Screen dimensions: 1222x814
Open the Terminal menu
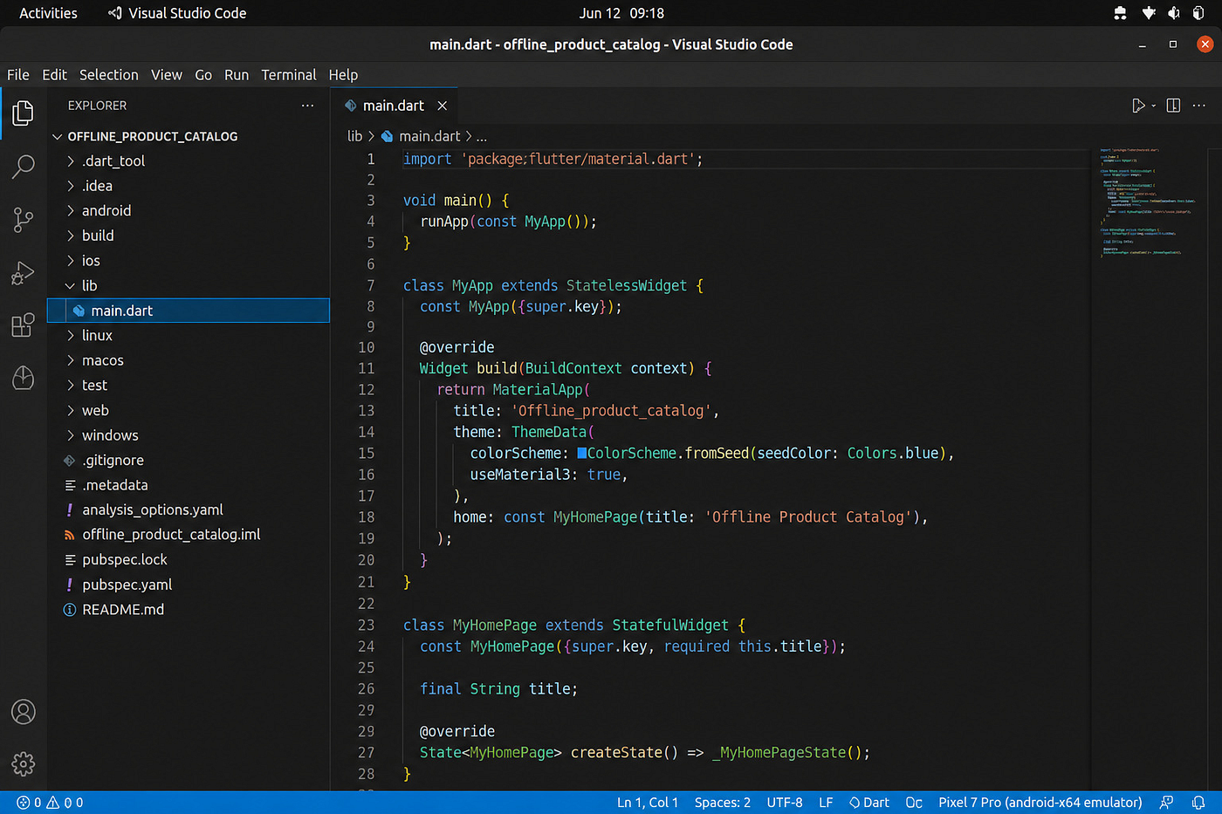289,75
